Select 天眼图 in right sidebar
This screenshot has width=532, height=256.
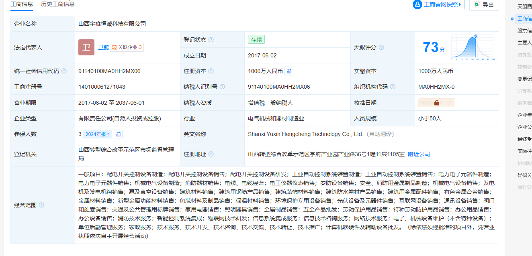click(524, 6)
